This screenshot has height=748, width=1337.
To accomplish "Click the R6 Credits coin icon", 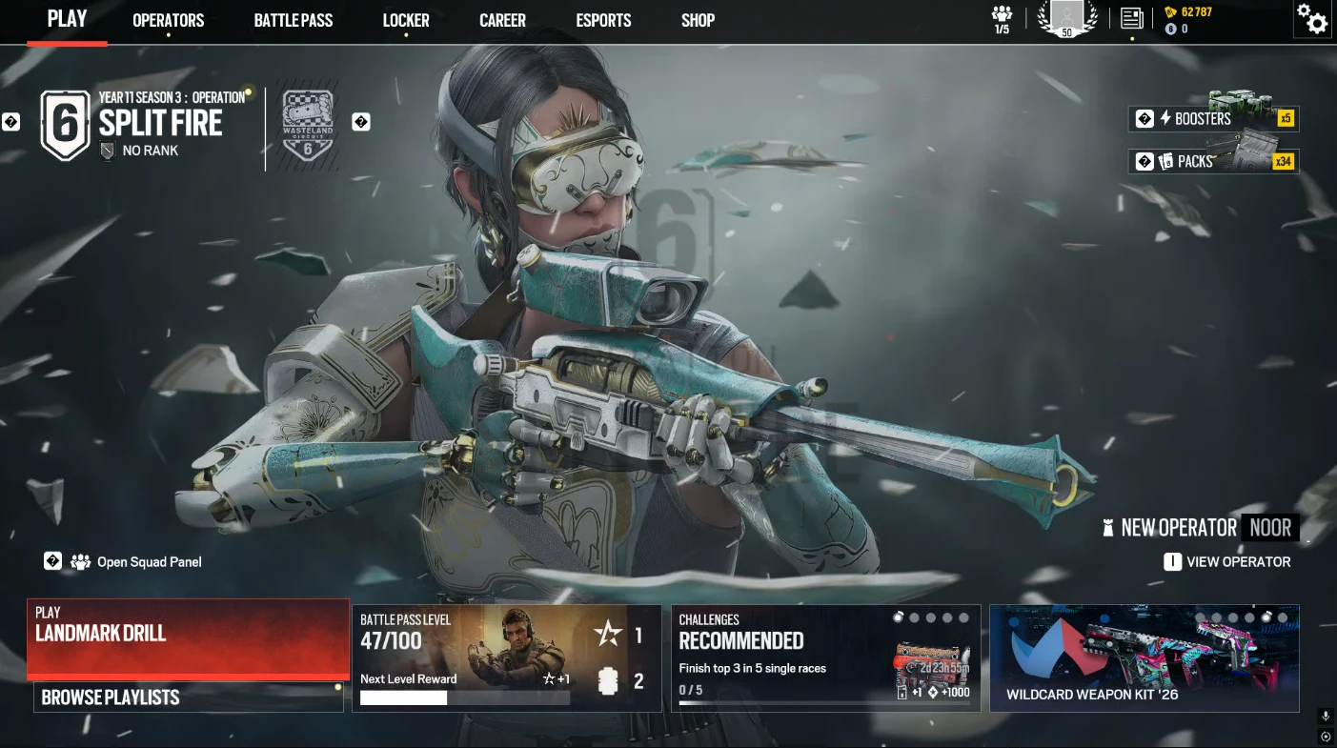I will pos(1171,29).
